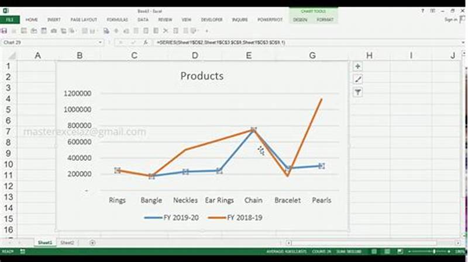Image resolution: width=468 pixels, height=262 pixels.
Task: Open the Chart Elements plus button
Action: point(358,66)
